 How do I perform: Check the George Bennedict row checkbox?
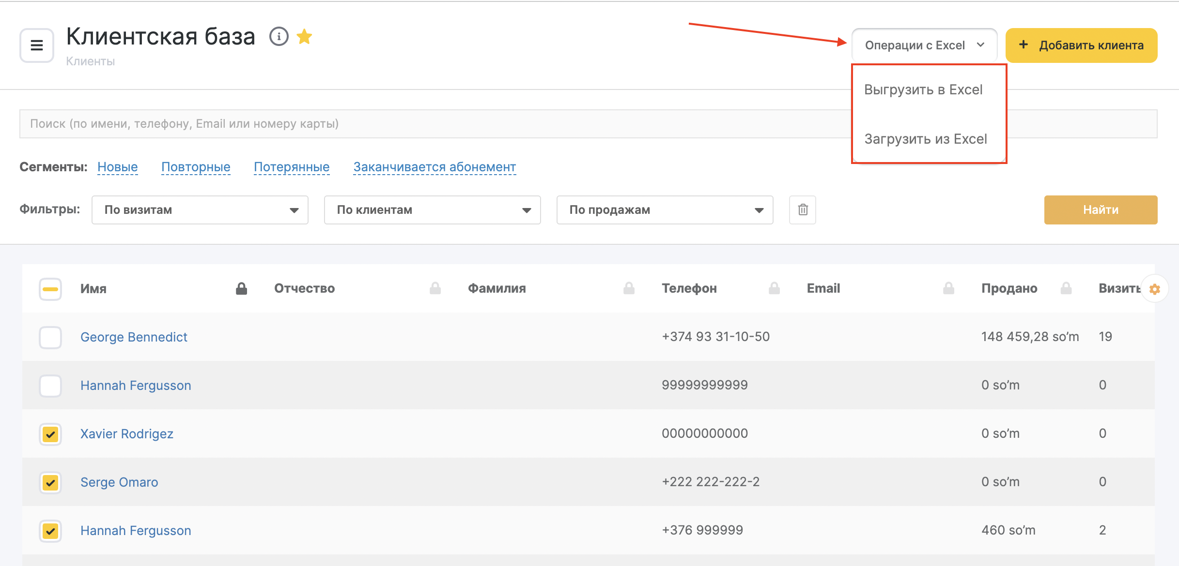50,337
